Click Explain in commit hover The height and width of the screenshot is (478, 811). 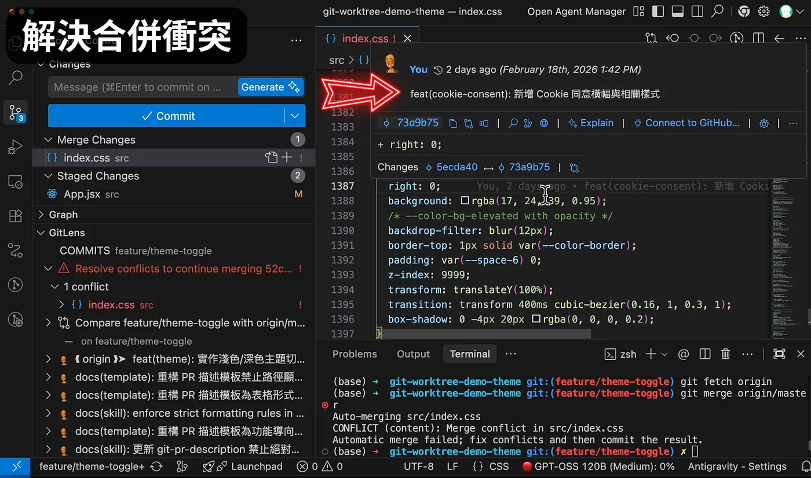pyautogui.click(x=591, y=123)
